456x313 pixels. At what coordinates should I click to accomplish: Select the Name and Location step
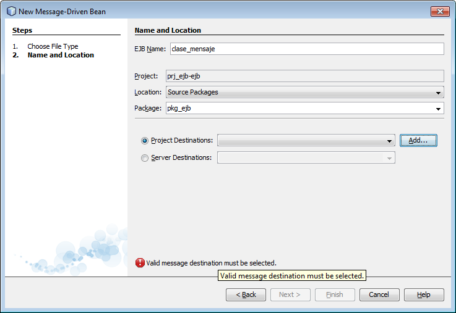coord(61,55)
